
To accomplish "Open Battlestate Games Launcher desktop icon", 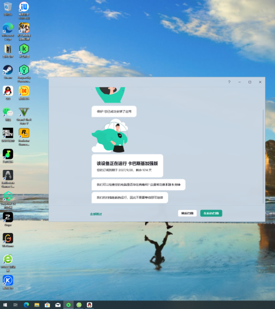I will coord(8,179).
